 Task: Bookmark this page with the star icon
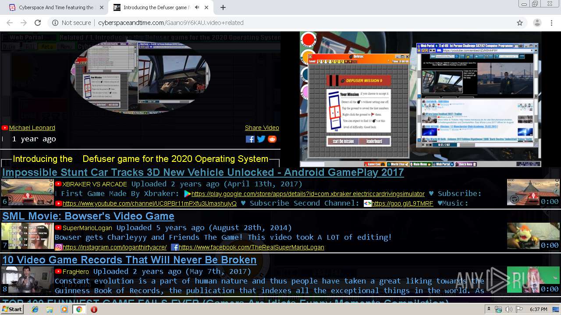(520, 23)
